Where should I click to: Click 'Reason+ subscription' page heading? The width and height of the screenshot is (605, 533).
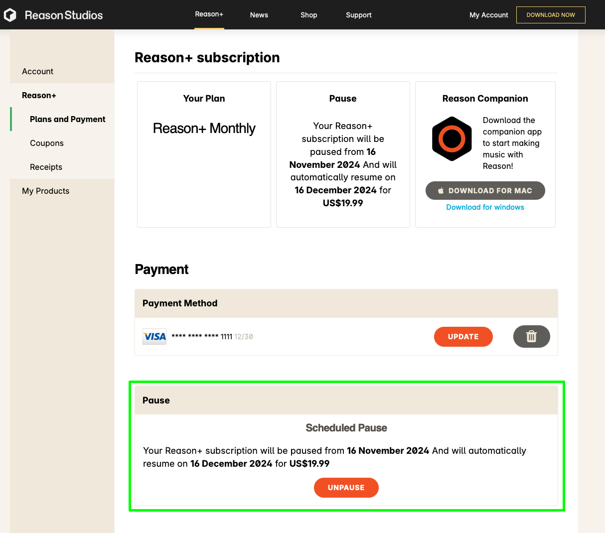click(207, 58)
